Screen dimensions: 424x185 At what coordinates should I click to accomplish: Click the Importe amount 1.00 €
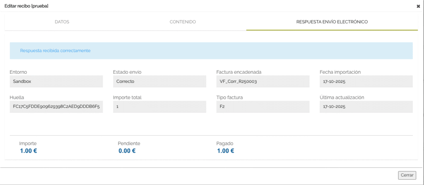(29, 151)
